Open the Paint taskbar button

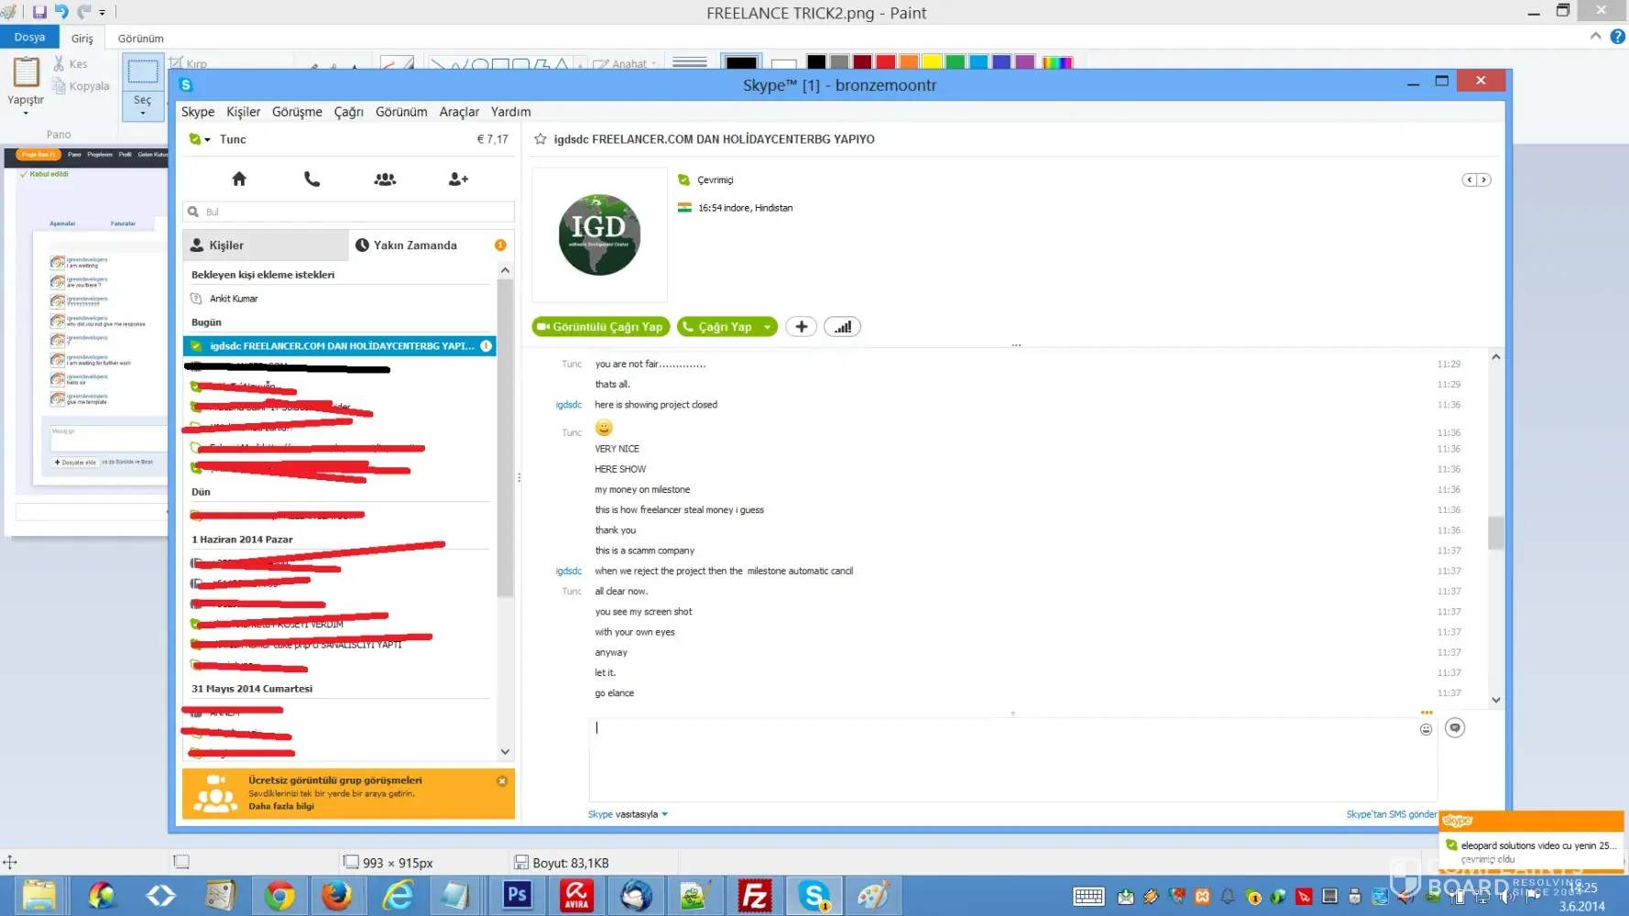(x=872, y=896)
